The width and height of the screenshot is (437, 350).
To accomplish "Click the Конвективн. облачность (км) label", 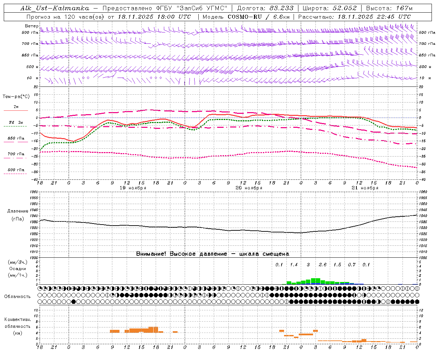I will [x=17, y=326].
